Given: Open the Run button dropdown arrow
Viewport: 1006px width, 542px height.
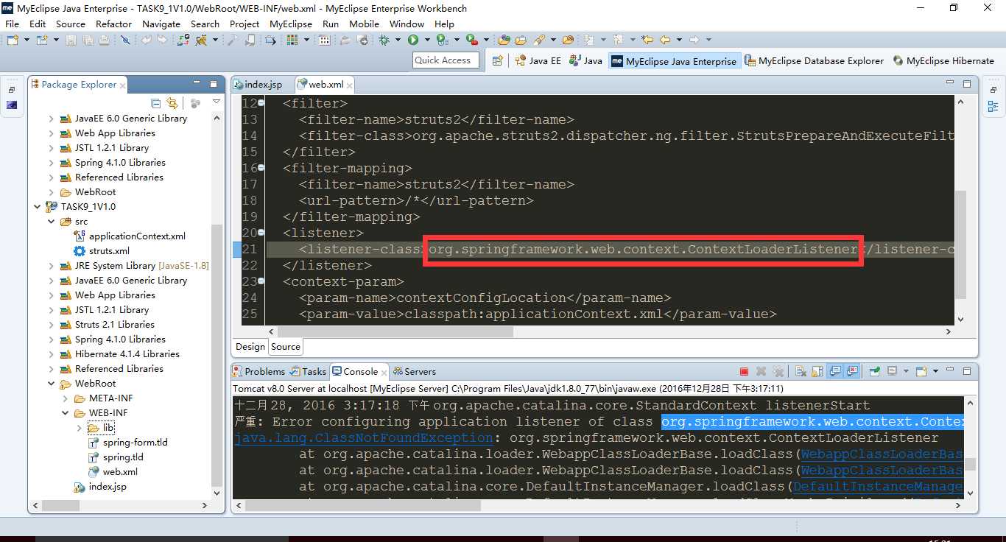Looking at the screenshot, I should pos(427,40).
